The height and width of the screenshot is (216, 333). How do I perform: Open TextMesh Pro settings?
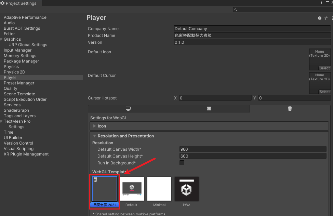point(17,121)
